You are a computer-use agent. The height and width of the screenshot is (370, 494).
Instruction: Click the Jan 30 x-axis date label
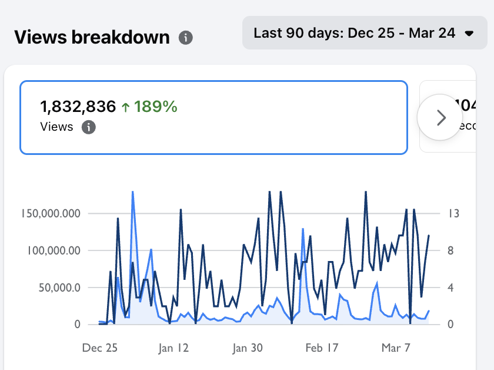(248, 348)
